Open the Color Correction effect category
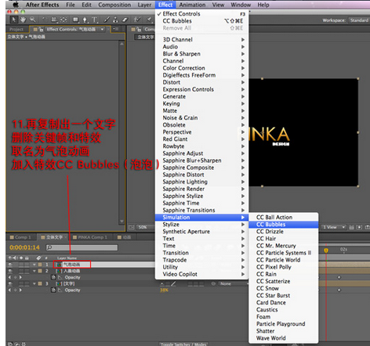370x346 pixels. pos(201,68)
